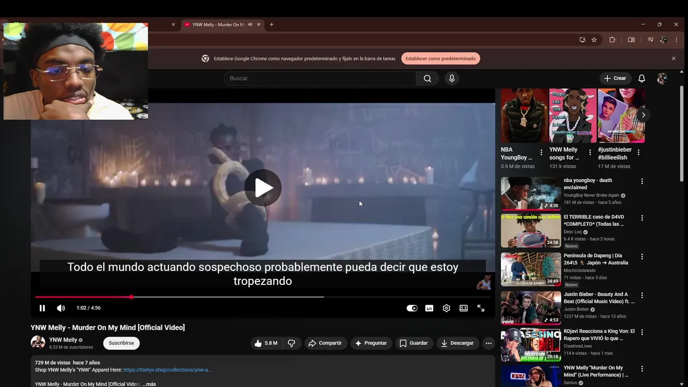Click the progress bar scrubber handle
Image resolution: width=688 pixels, height=387 pixels.
(x=131, y=297)
